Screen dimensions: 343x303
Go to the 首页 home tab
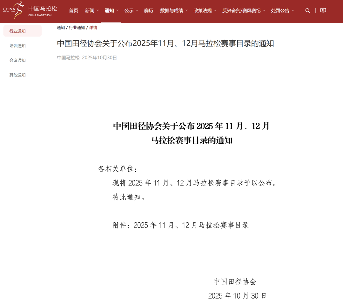click(x=73, y=10)
